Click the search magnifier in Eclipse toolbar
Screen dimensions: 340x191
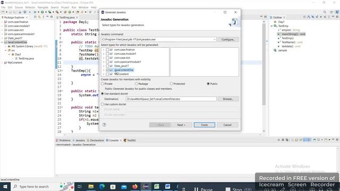325,12
